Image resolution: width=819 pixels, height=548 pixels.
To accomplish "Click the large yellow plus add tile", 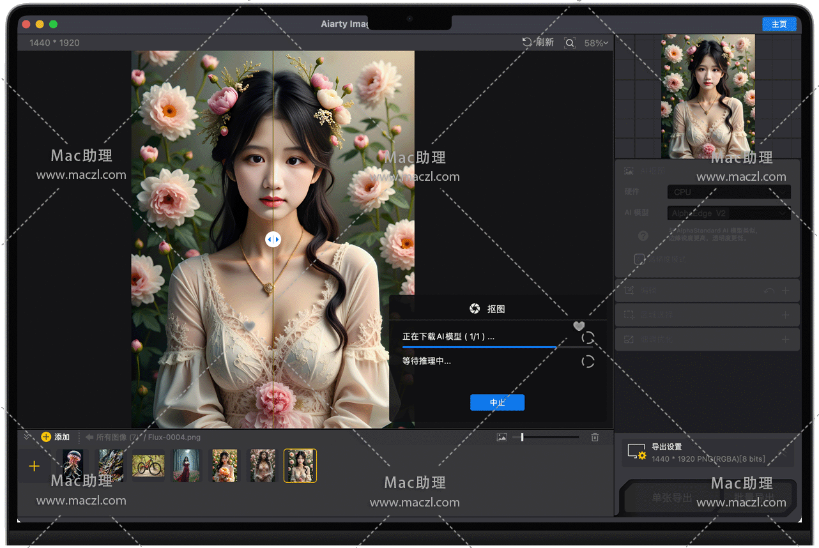I will point(34,466).
